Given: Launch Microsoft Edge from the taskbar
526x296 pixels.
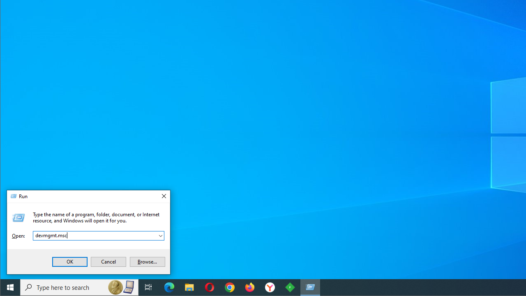Looking at the screenshot, I should (169, 287).
